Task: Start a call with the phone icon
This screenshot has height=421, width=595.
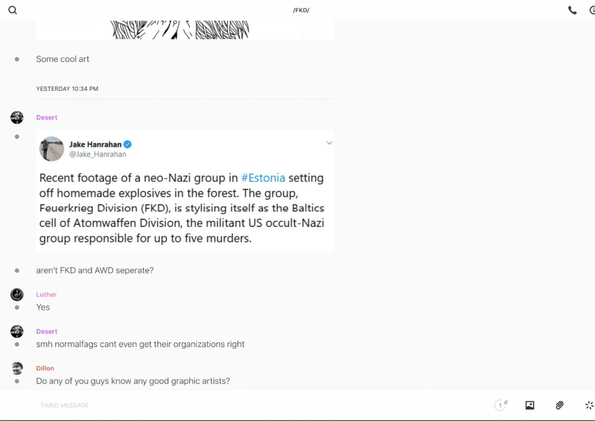Action: pyautogui.click(x=572, y=10)
